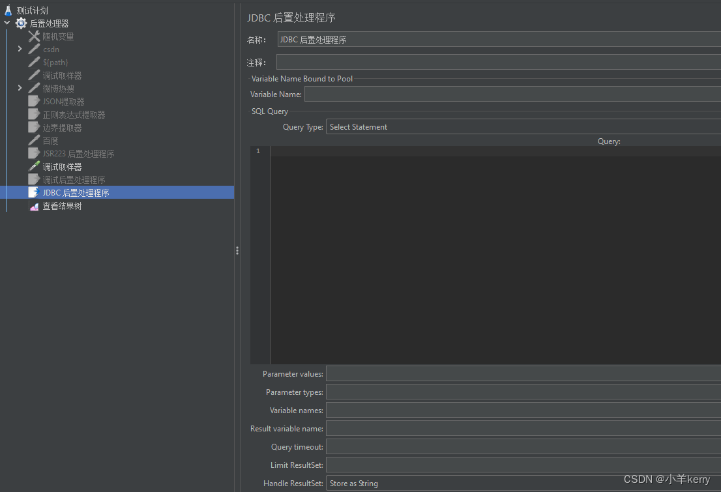This screenshot has height=492, width=721.
Task: Click the 名称 name input field
Action: point(499,40)
